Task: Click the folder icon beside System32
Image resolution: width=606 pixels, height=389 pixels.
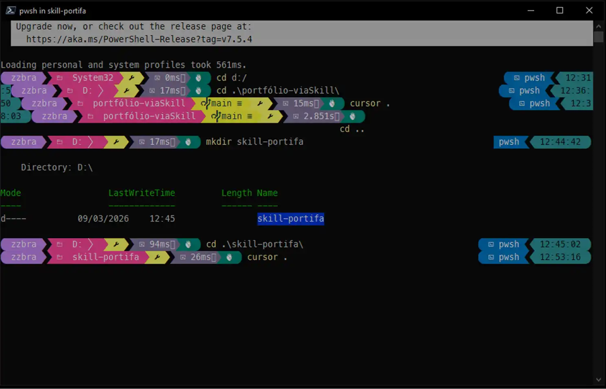Action: (x=60, y=78)
